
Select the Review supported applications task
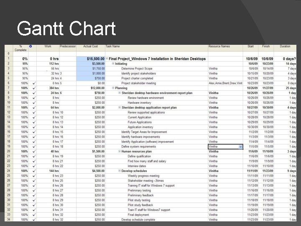click(x=146, y=113)
